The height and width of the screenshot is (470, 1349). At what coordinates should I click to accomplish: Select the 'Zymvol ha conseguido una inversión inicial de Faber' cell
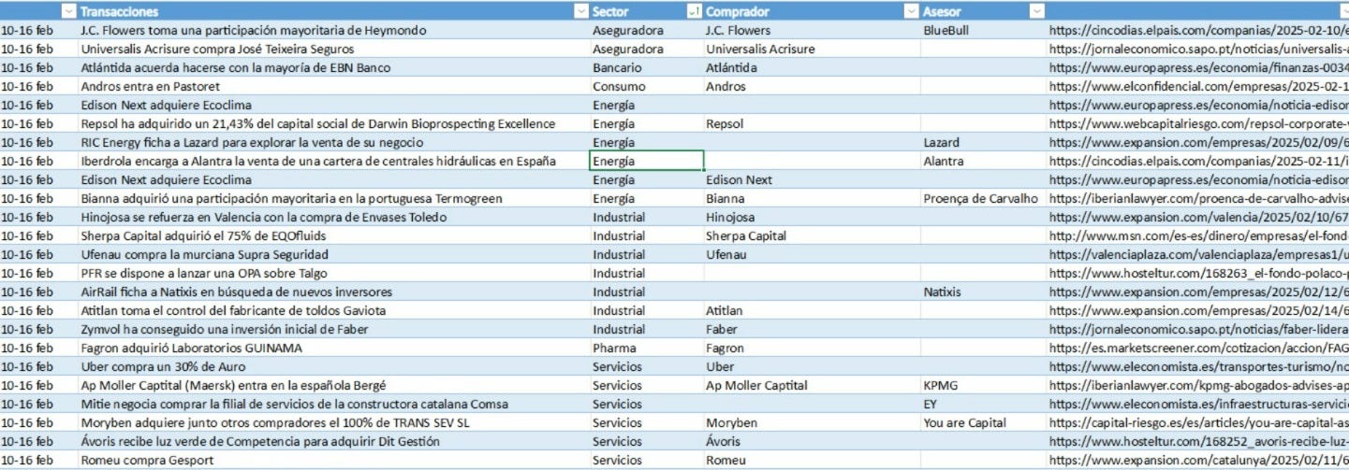[x=332, y=329]
